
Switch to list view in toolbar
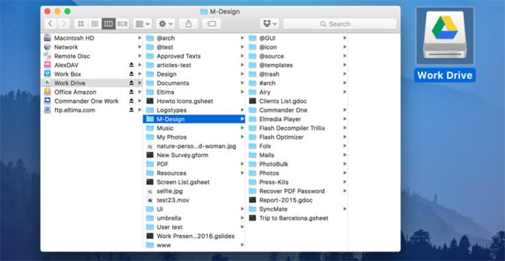(94, 24)
